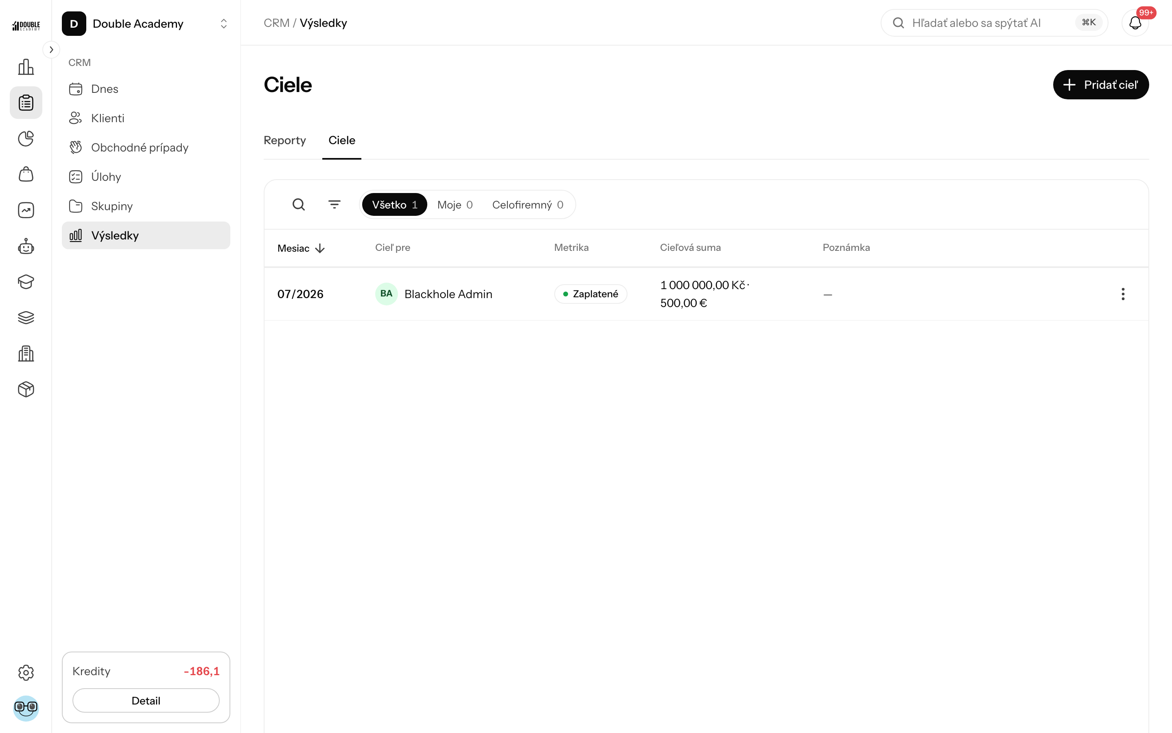Image resolution: width=1172 pixels, height=733 pixels.
Task: Open Klienti in the CRM menu
Action: click(x=146, y=118)
